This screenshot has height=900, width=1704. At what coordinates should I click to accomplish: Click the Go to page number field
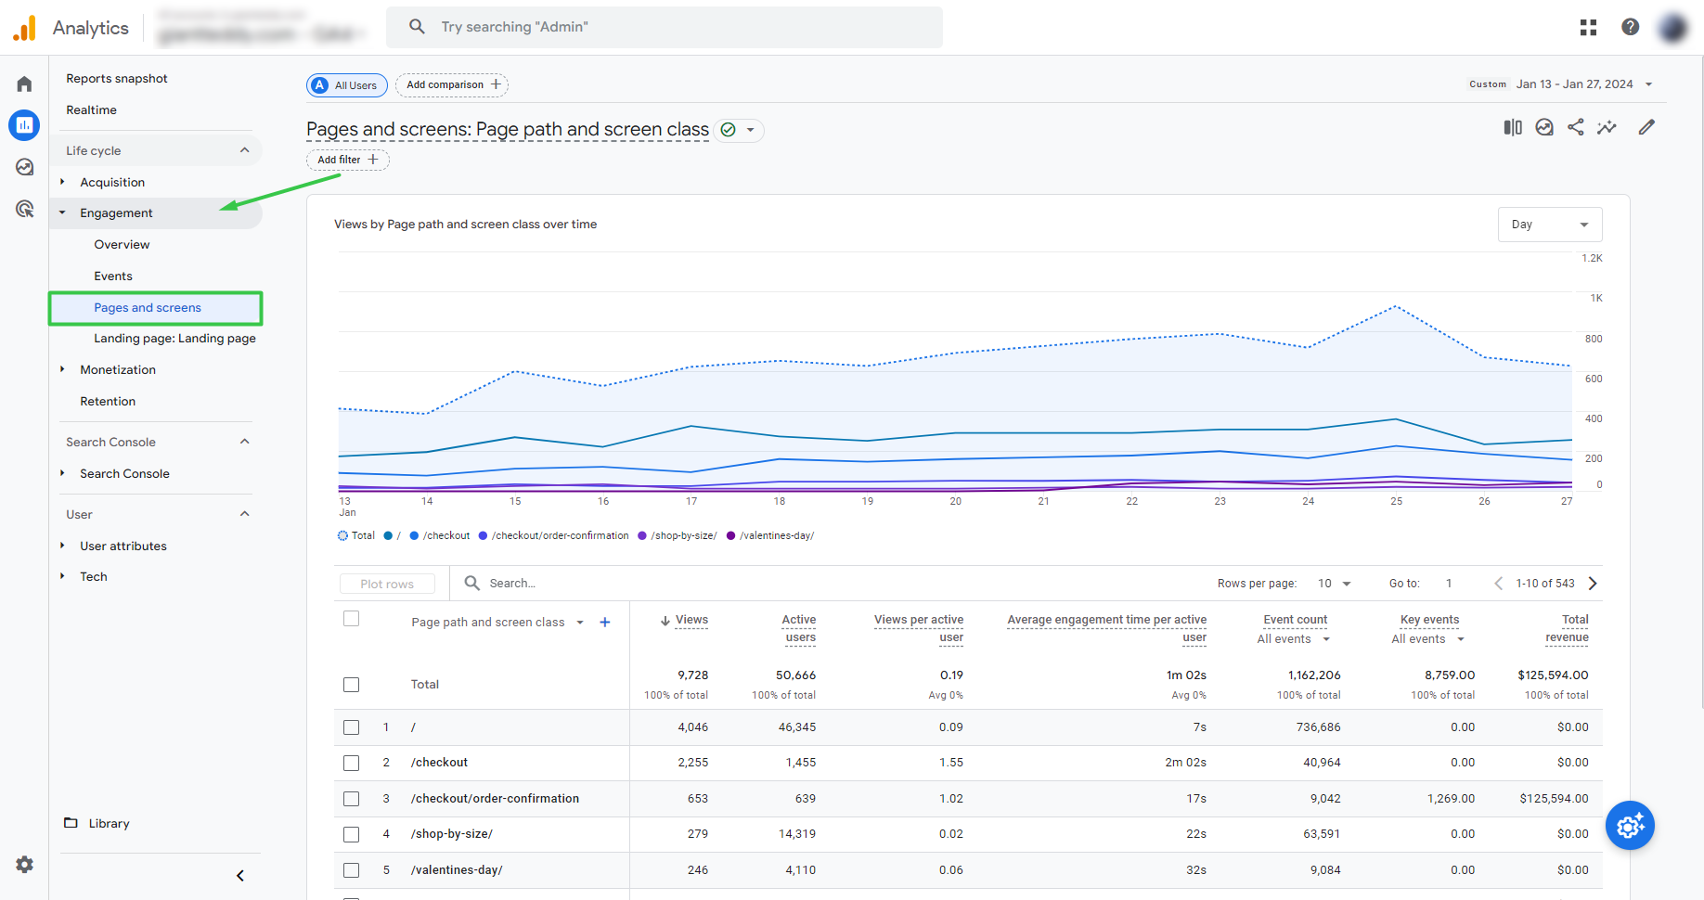tap(1449, 584)
